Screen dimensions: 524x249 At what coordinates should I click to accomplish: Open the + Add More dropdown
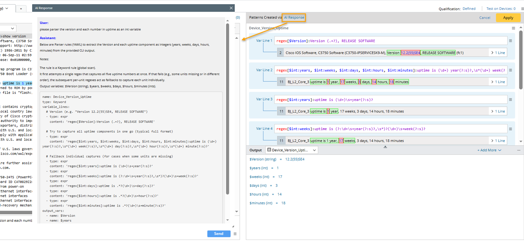(x=489, y=150)
